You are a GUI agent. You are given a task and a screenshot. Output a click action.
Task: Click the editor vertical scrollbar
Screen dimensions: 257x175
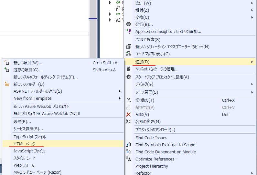(93, 29)
